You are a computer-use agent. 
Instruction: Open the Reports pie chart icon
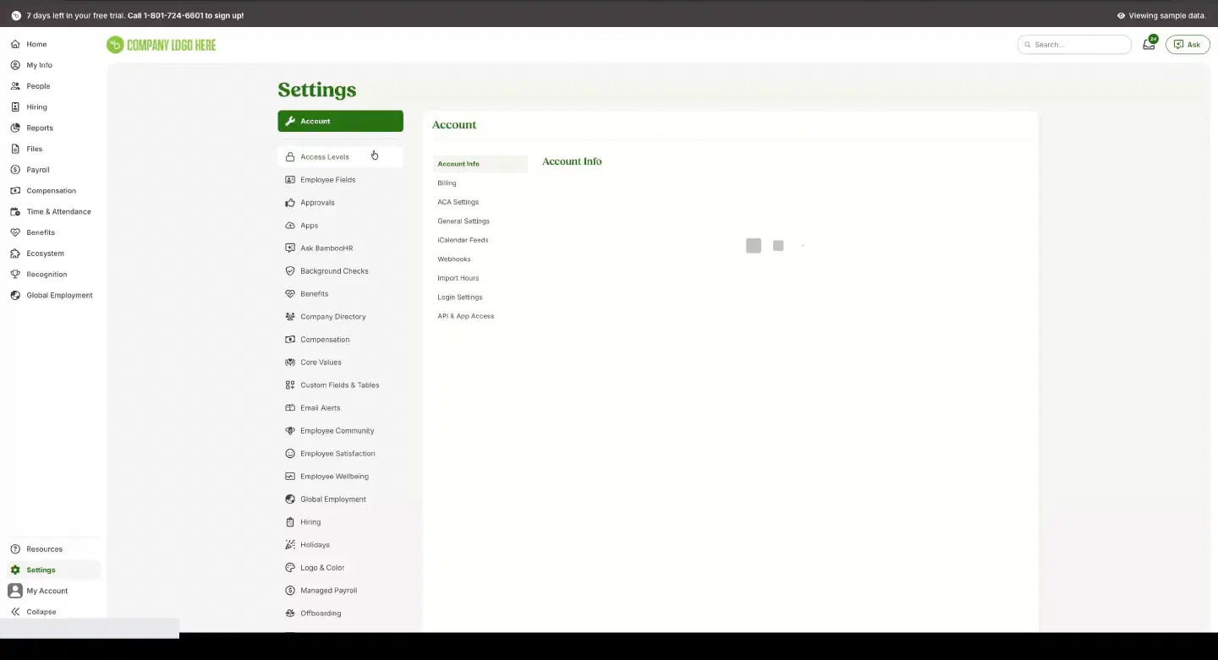coord(15,128)
